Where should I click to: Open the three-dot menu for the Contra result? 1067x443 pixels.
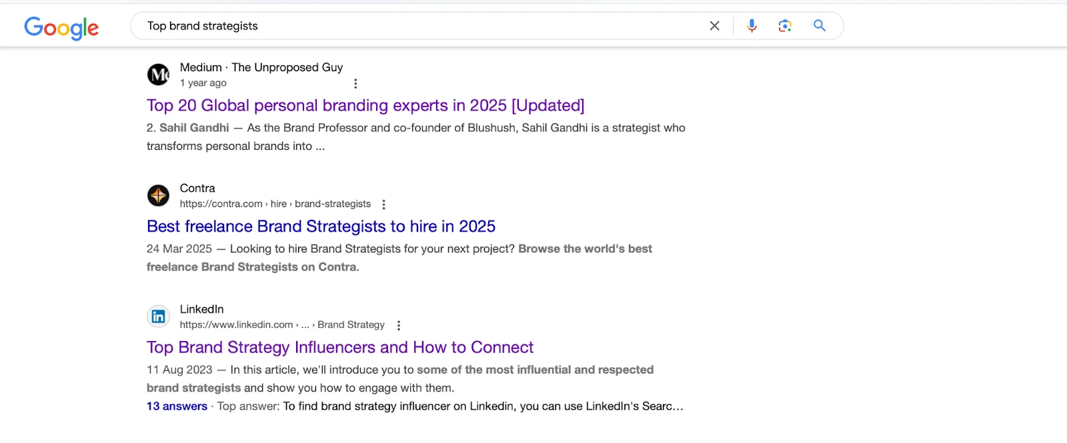[383, 205]
